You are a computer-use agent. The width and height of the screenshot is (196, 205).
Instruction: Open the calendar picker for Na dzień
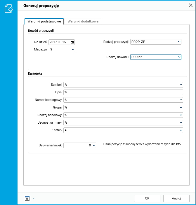pos(72,42)
